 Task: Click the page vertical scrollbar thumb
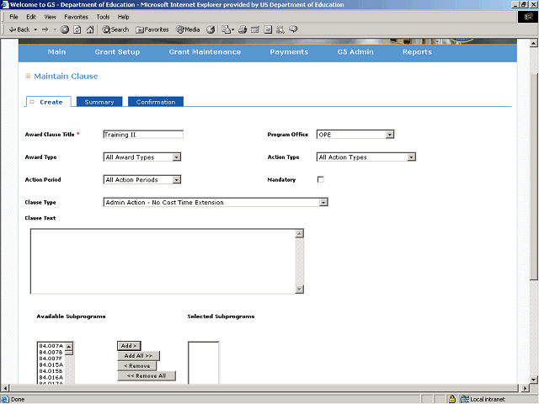point(533,176)
